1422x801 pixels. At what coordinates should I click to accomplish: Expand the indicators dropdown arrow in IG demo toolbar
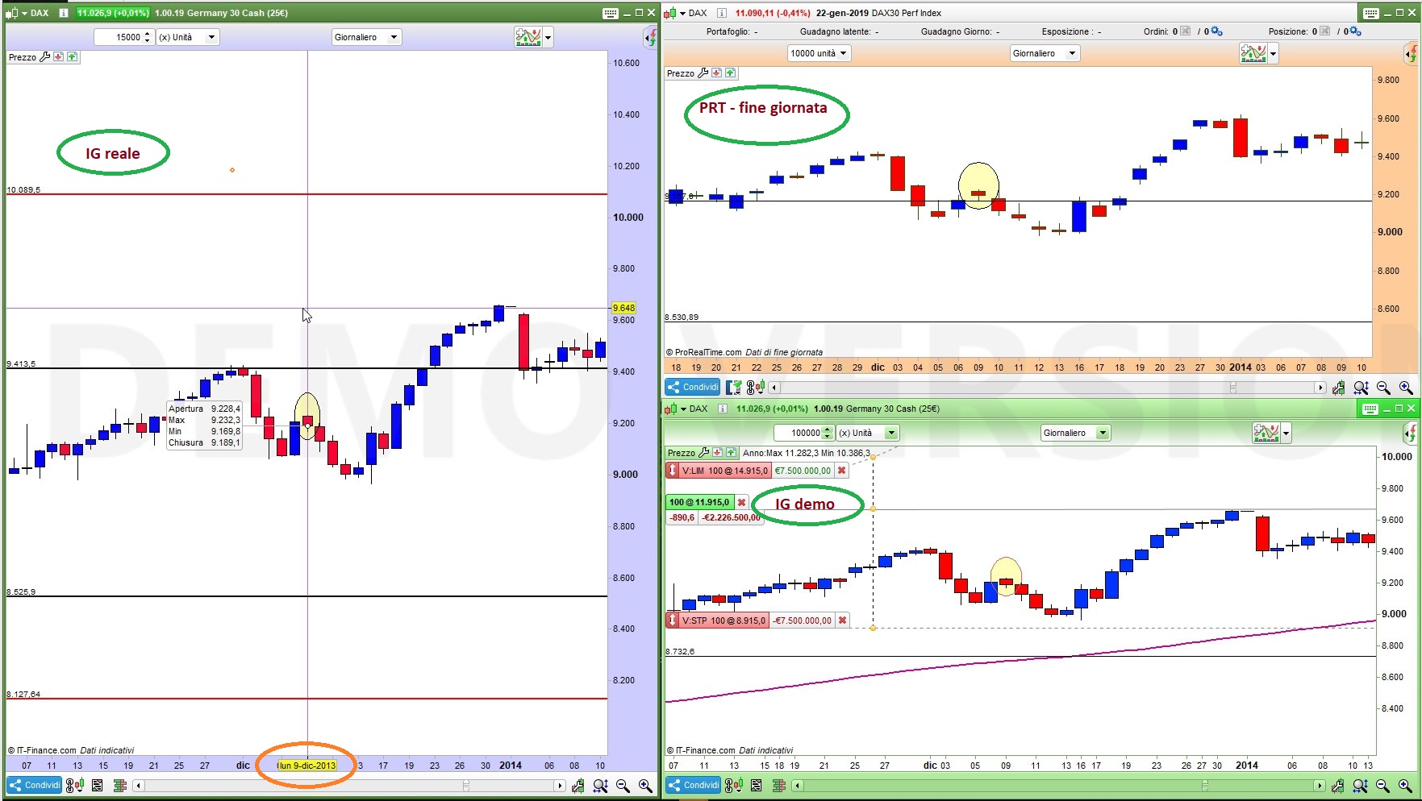[x=1286, y=433]
